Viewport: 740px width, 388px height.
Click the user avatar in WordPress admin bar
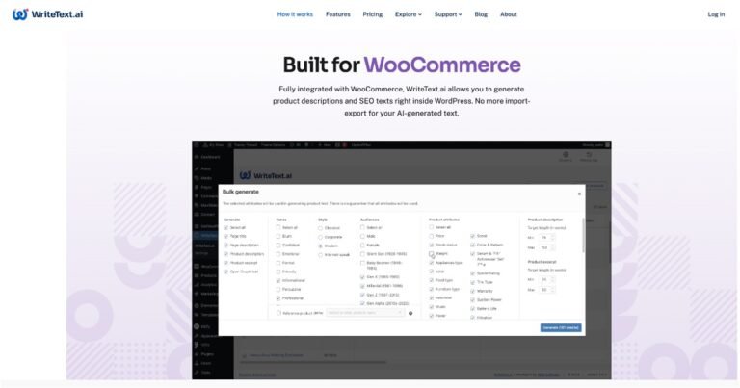607,145
